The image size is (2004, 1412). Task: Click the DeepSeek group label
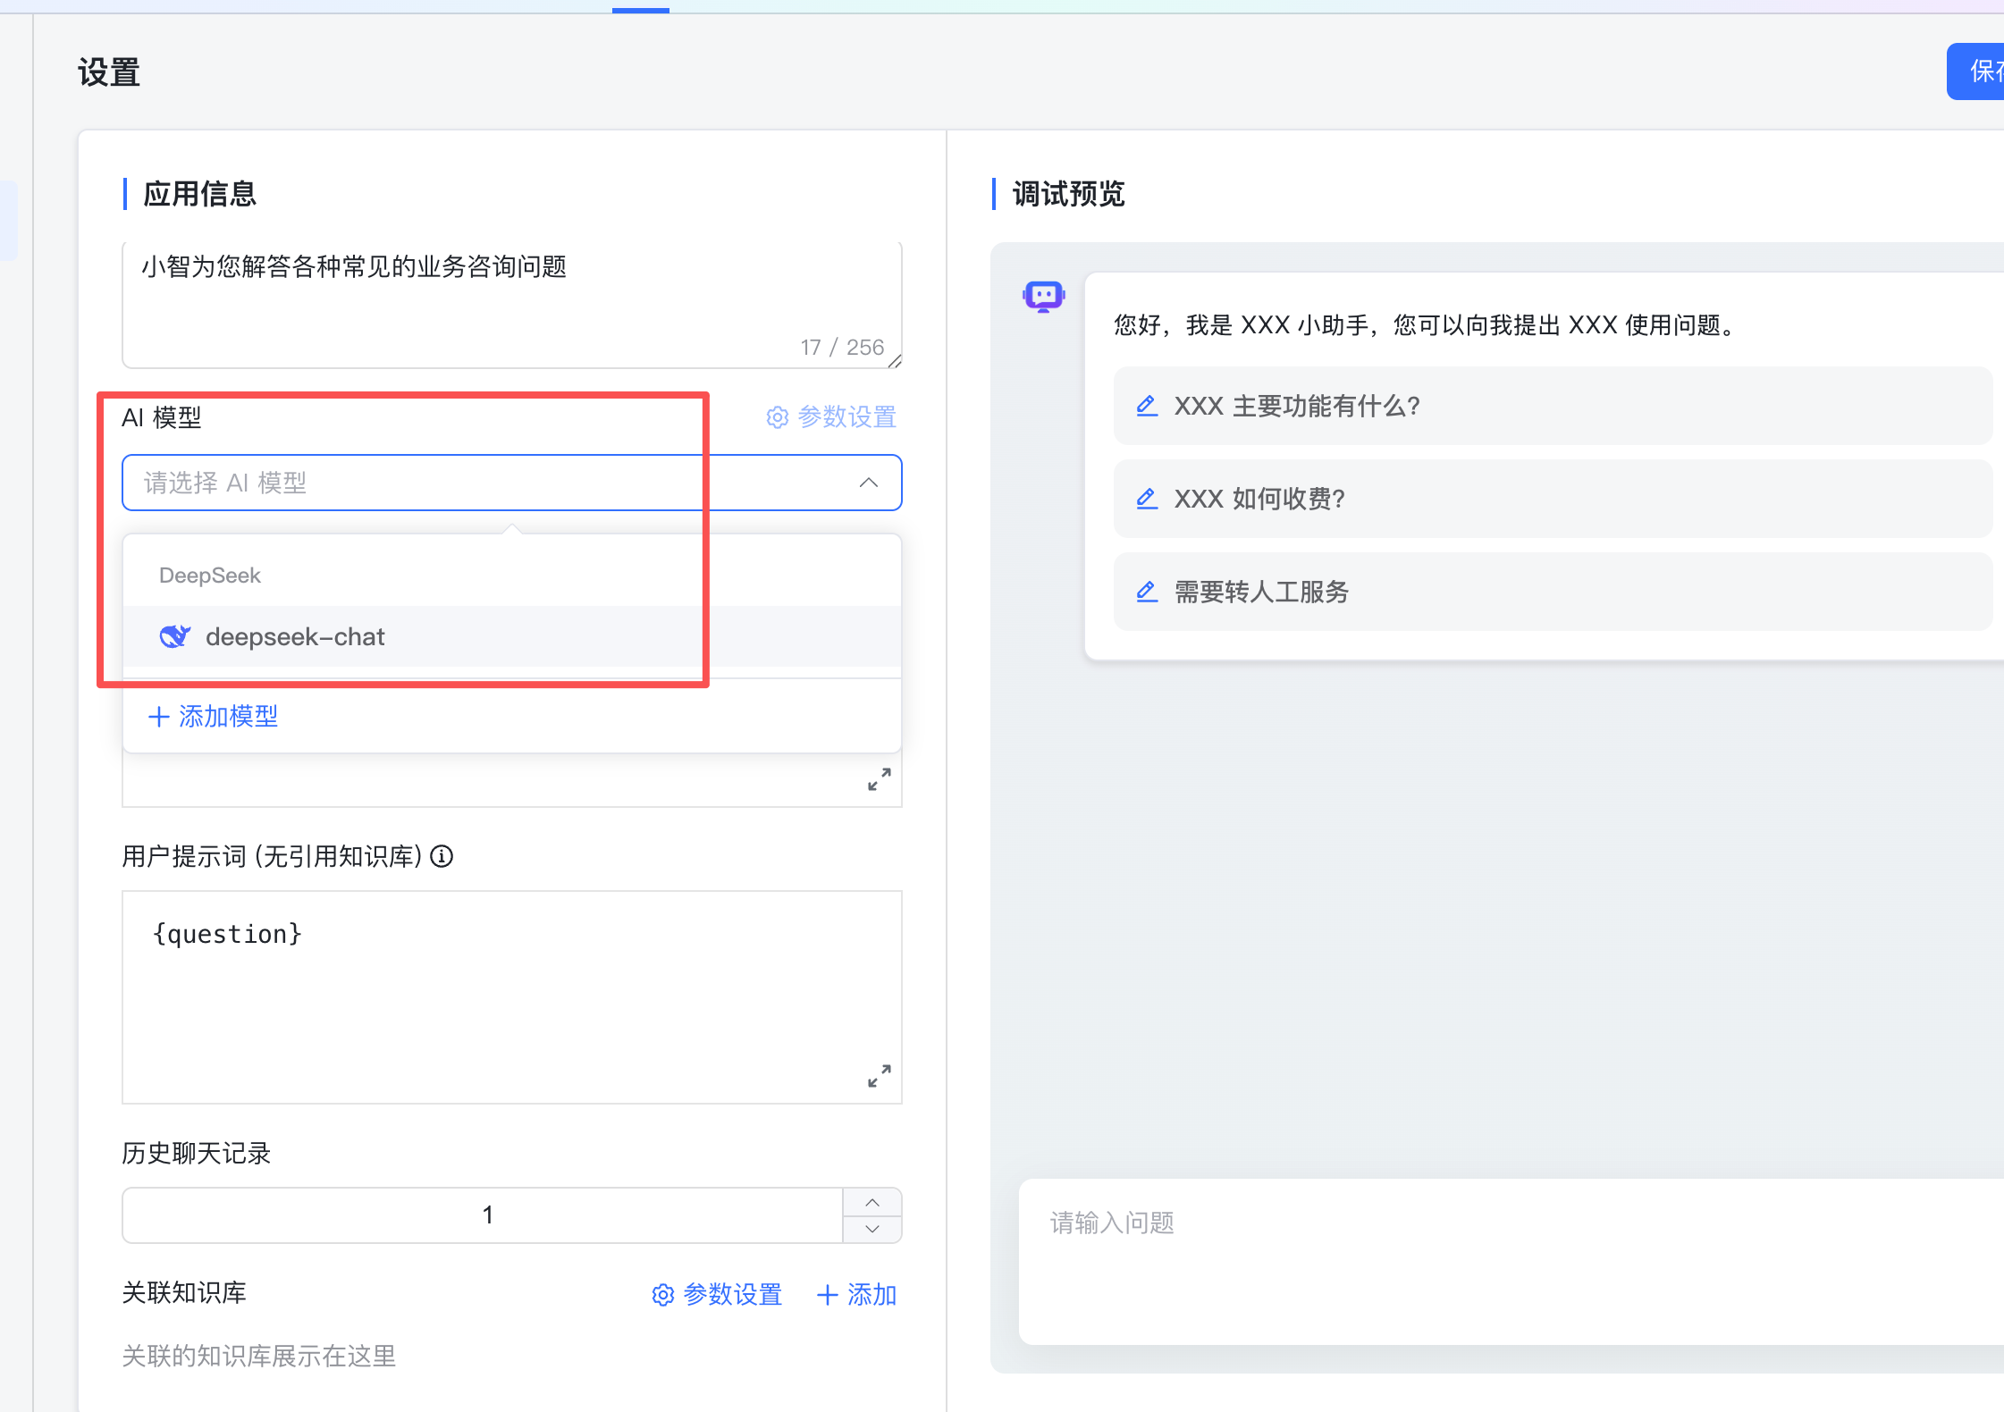pos(210,576)
